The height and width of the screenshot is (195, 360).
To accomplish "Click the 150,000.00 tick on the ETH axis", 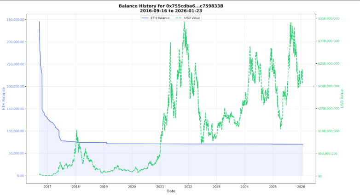I will pyautogui.click(x=15, y=109).
